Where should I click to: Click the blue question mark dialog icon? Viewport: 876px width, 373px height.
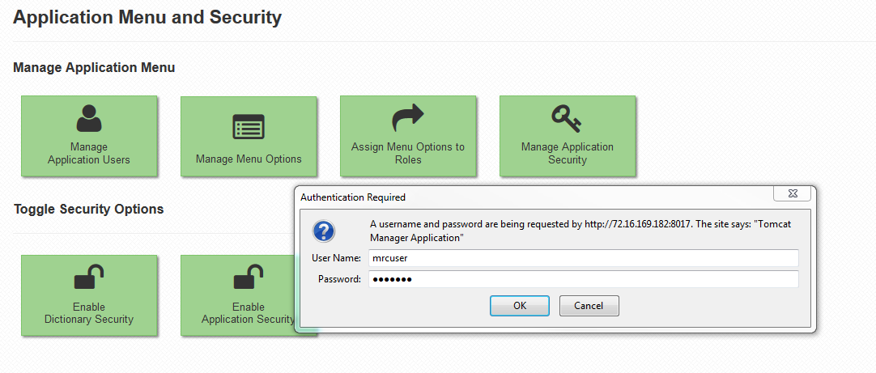point(324,231)
